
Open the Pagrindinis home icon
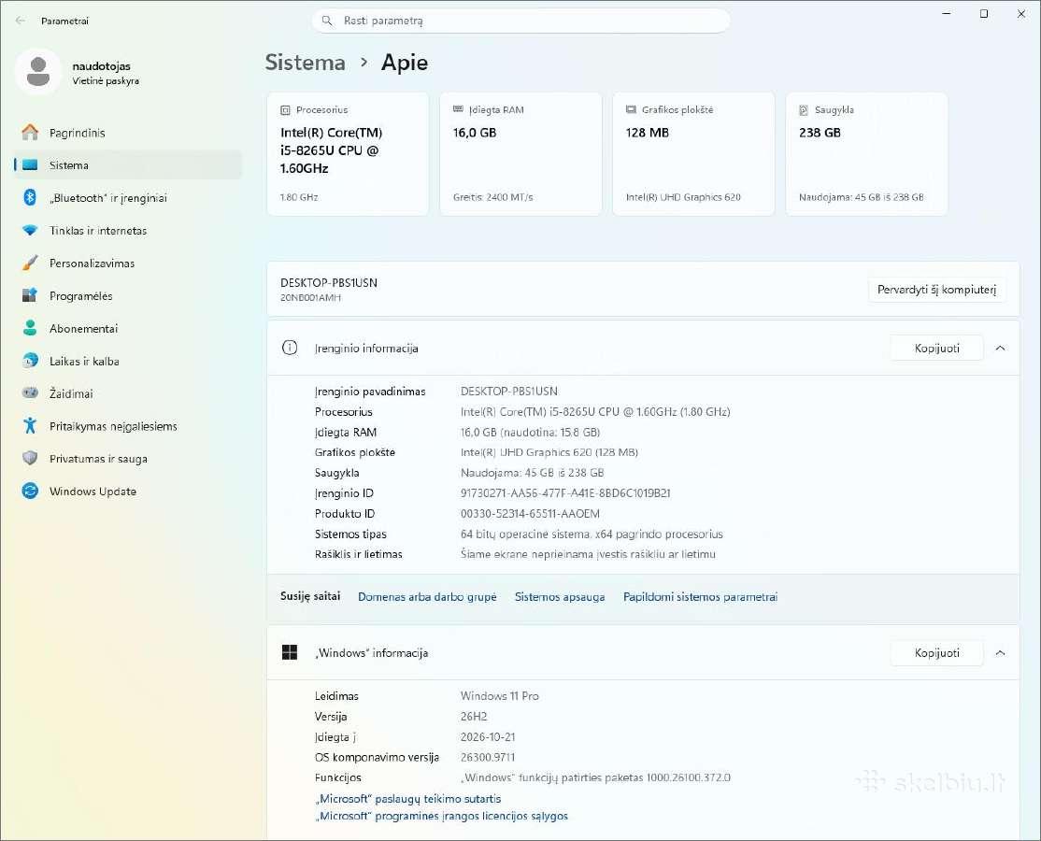(x=30, y=132)
